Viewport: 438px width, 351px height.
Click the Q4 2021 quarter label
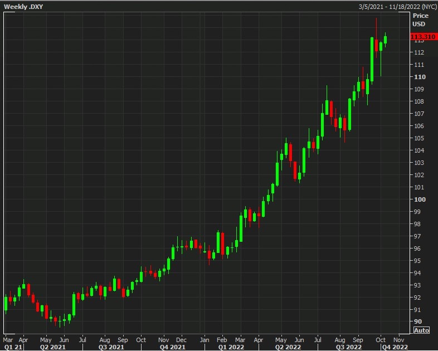click(x=172, y=347)
